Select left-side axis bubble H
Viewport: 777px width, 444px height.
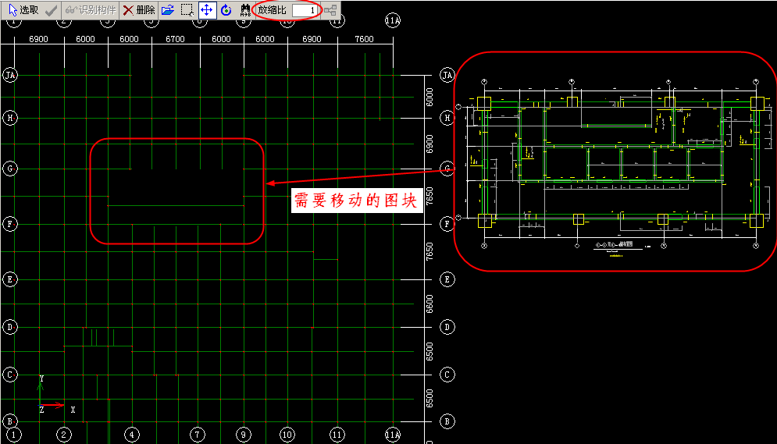(10, 118)
